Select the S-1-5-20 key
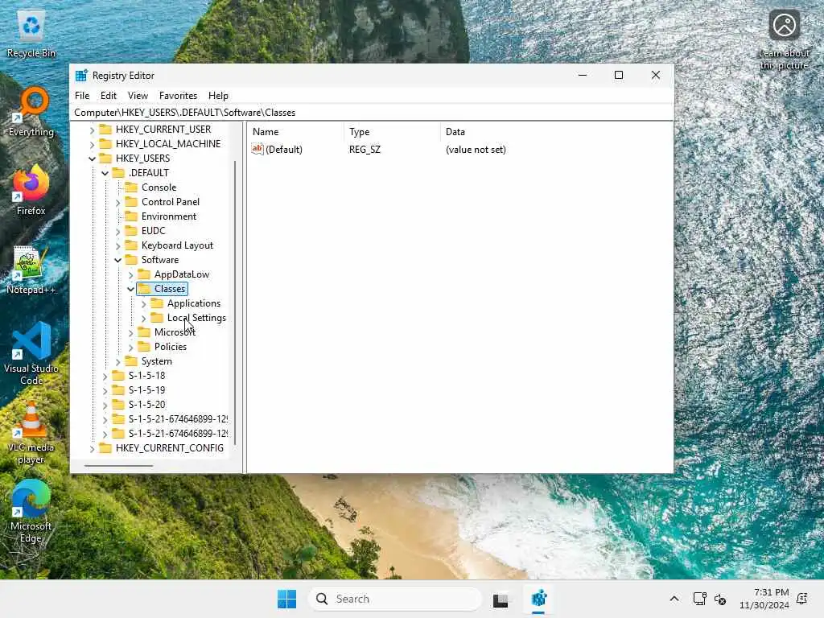 (x=146, y=405)
